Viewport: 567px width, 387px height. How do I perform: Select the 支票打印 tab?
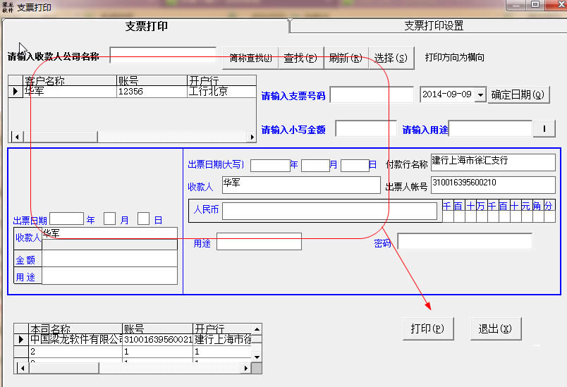click(x=146, y=26)
